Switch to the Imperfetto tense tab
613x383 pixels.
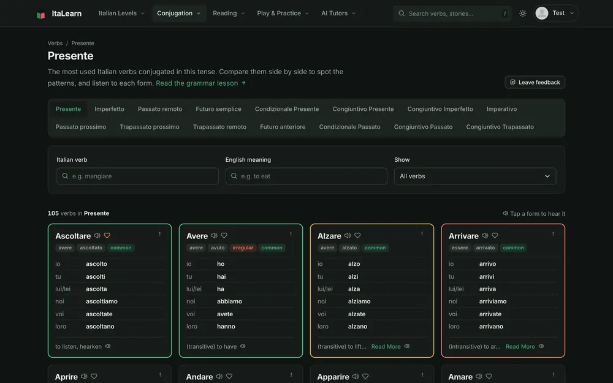[x=110, y=109]
